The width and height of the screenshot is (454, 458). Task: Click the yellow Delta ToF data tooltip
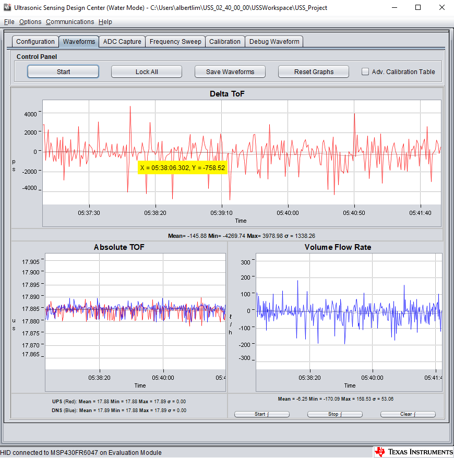tap(183, 167)
